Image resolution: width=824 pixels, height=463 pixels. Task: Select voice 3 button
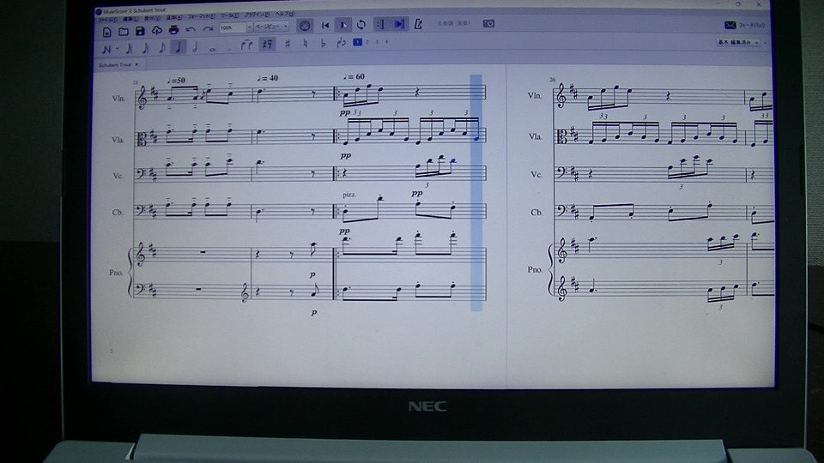(x=377, y=42)
